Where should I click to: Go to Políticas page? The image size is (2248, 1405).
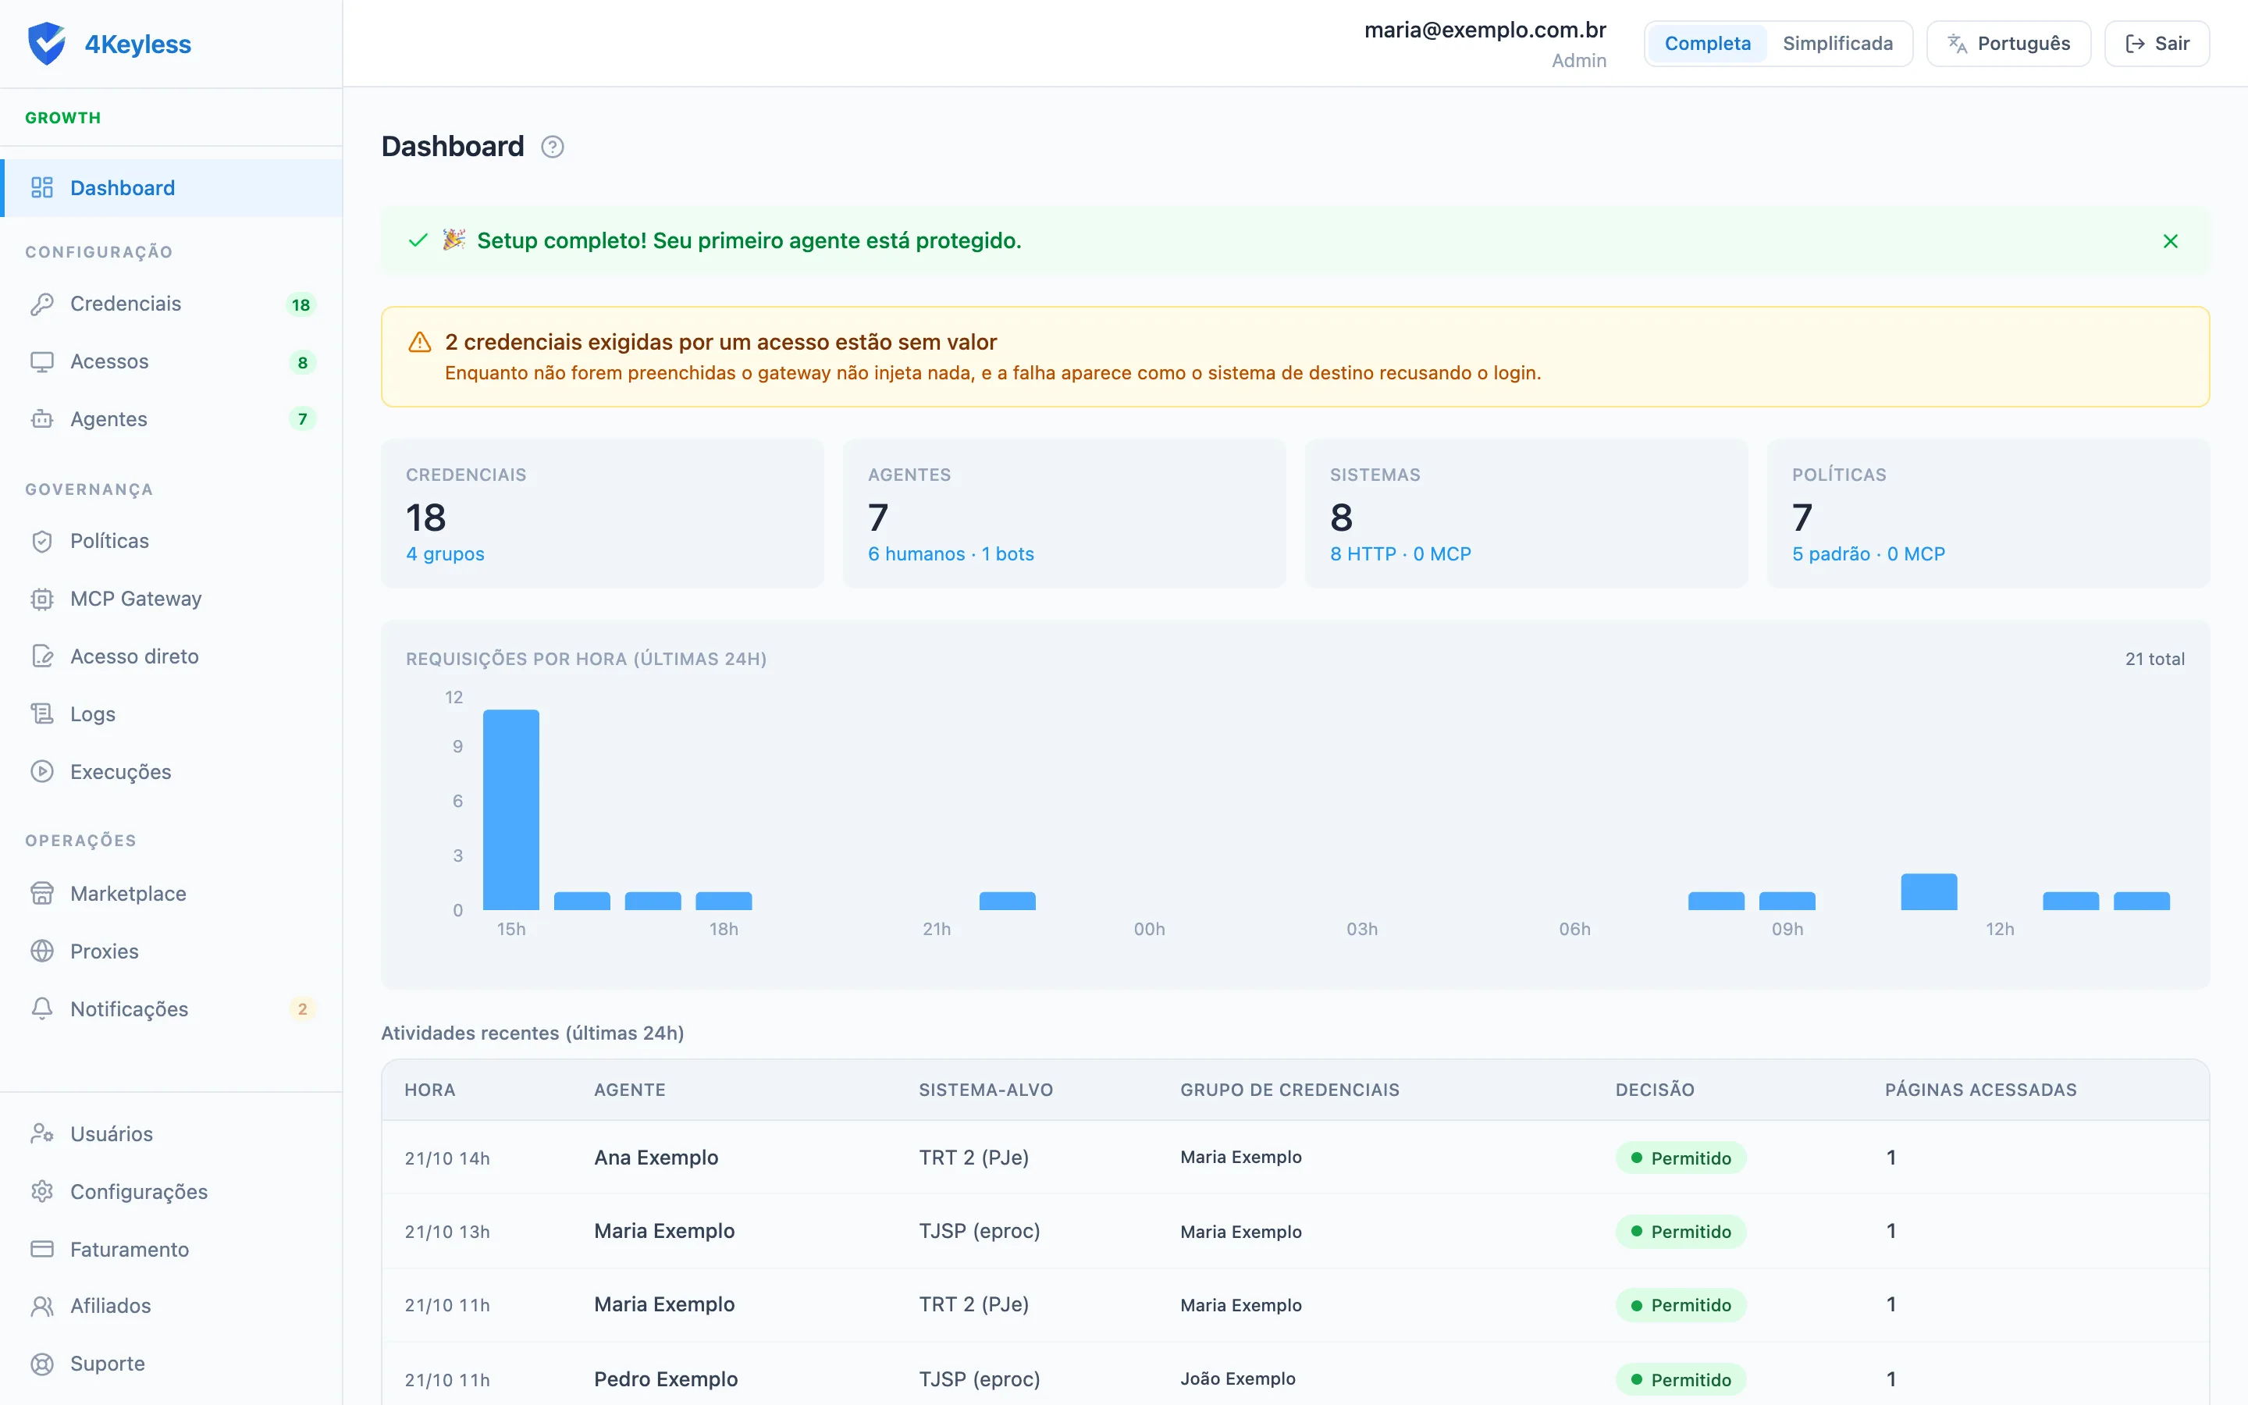[172, 541]
